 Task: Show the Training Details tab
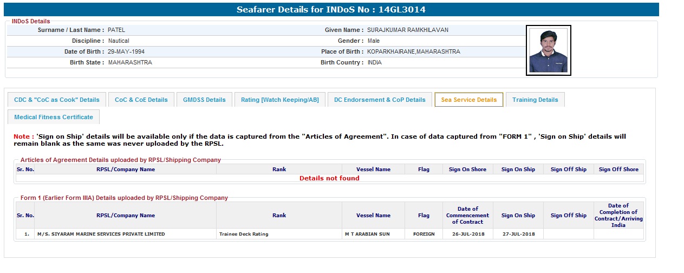pyautogui.click(x=535, y=100)
